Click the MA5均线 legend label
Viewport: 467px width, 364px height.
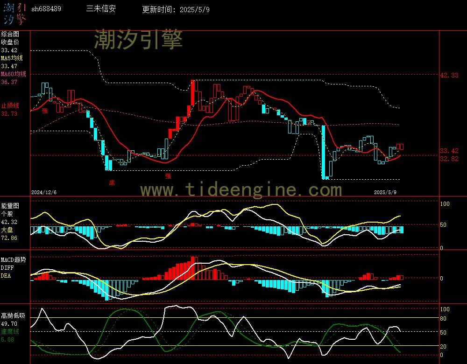[12, 58]
